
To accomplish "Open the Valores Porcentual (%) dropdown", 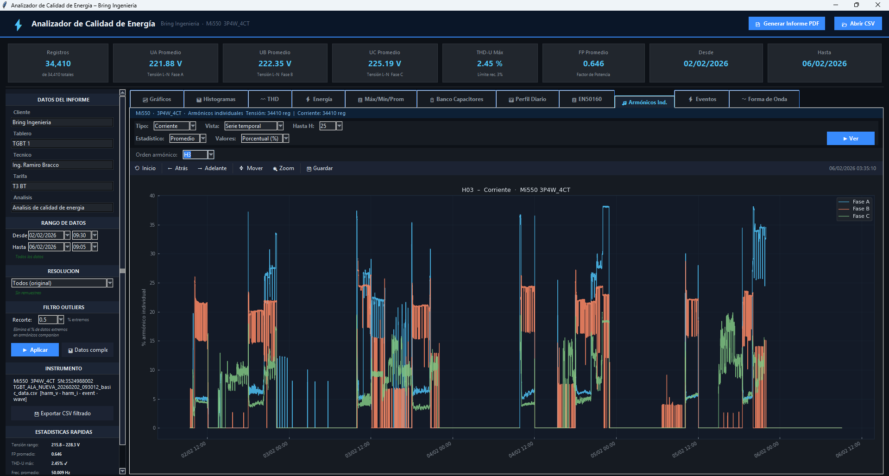I will click(x=286, y=139).
